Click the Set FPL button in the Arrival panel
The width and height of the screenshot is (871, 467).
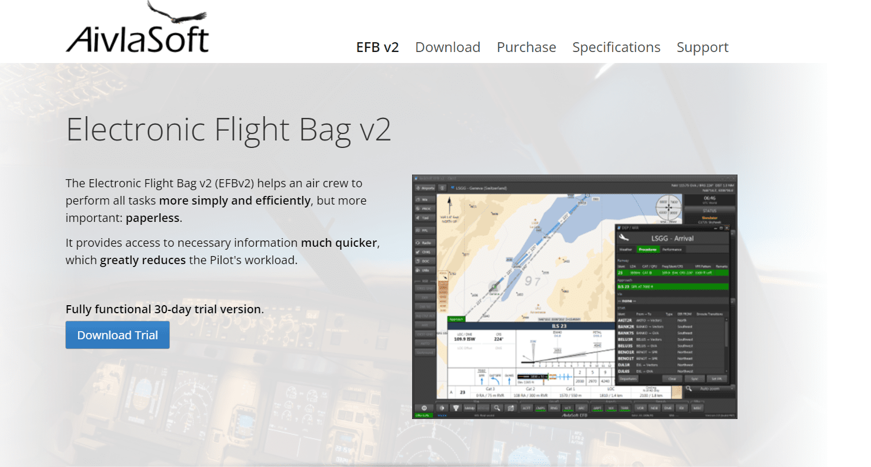716,379
